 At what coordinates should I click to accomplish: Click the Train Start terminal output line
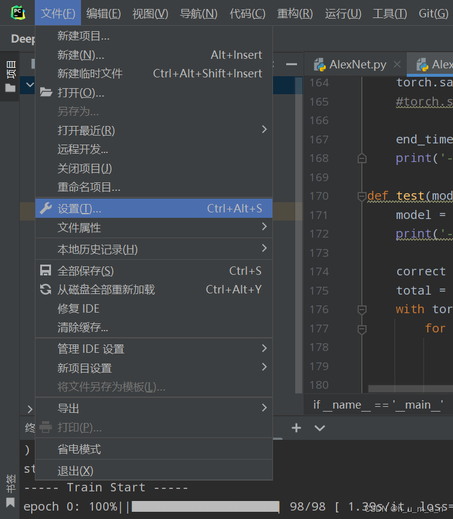[106, 488]
